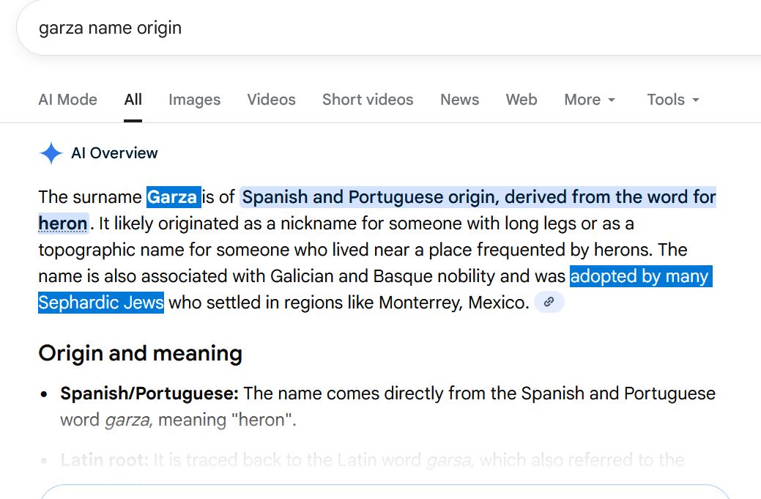Expand the More dropdown

tap(589, 100)
